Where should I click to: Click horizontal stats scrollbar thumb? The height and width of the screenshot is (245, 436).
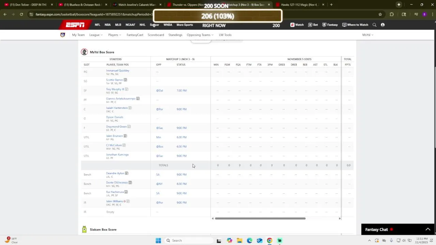[260, 218]
